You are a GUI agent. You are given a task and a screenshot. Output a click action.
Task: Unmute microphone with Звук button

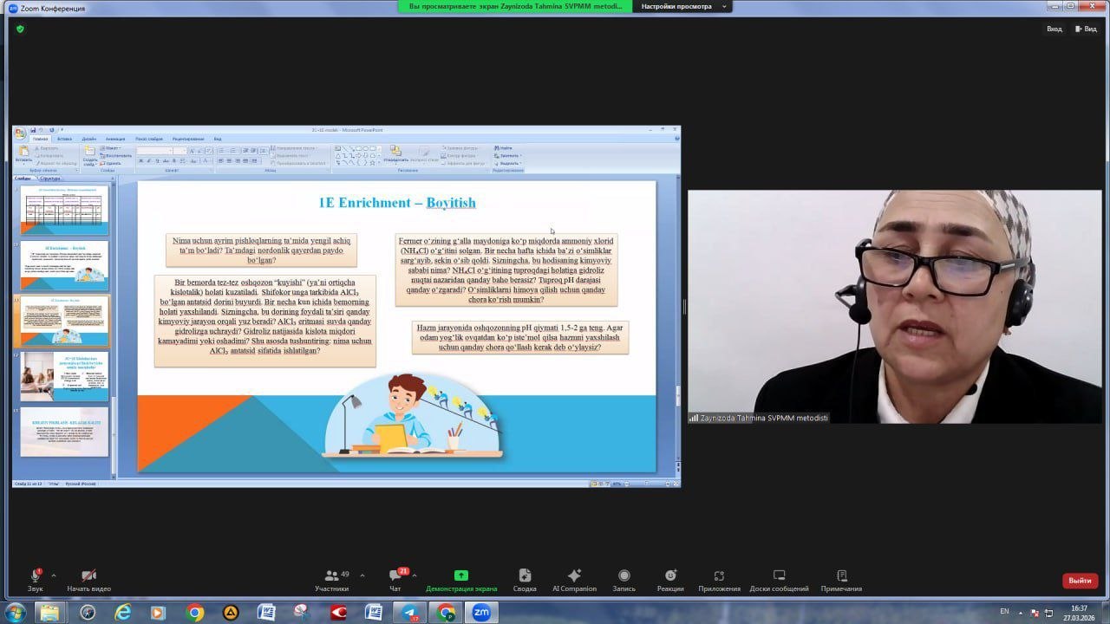(36, 579)
